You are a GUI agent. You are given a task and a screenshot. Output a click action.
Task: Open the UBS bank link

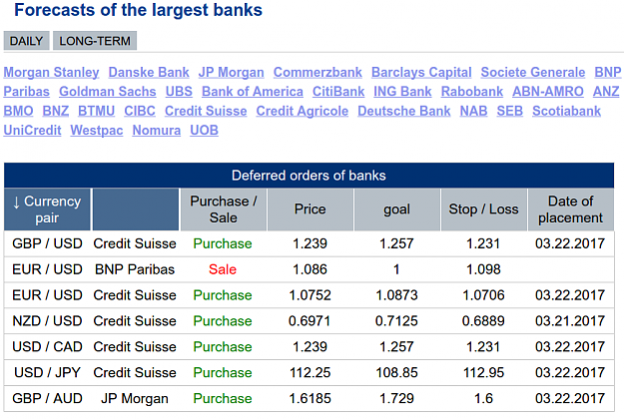pos(179,92)
